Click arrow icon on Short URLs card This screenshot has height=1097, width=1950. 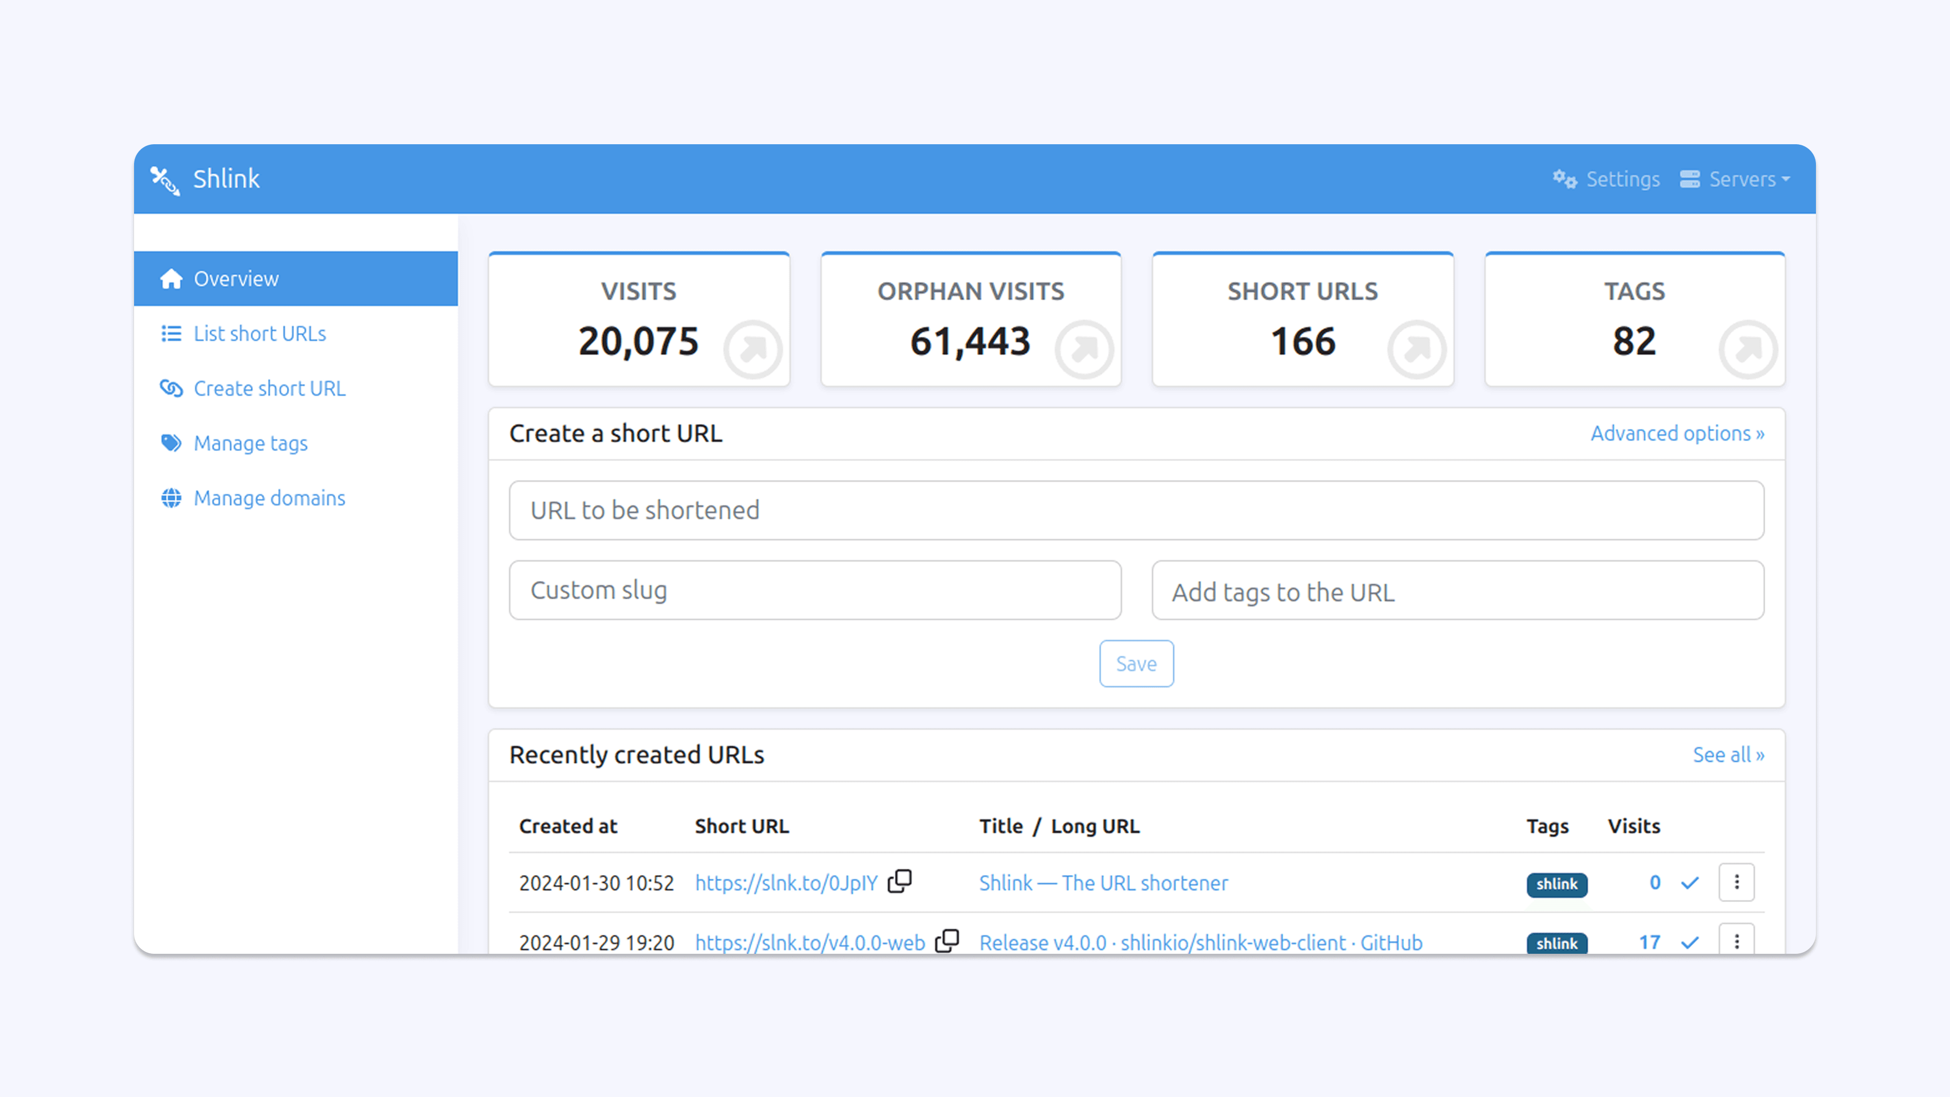(x=1416, y=350)
